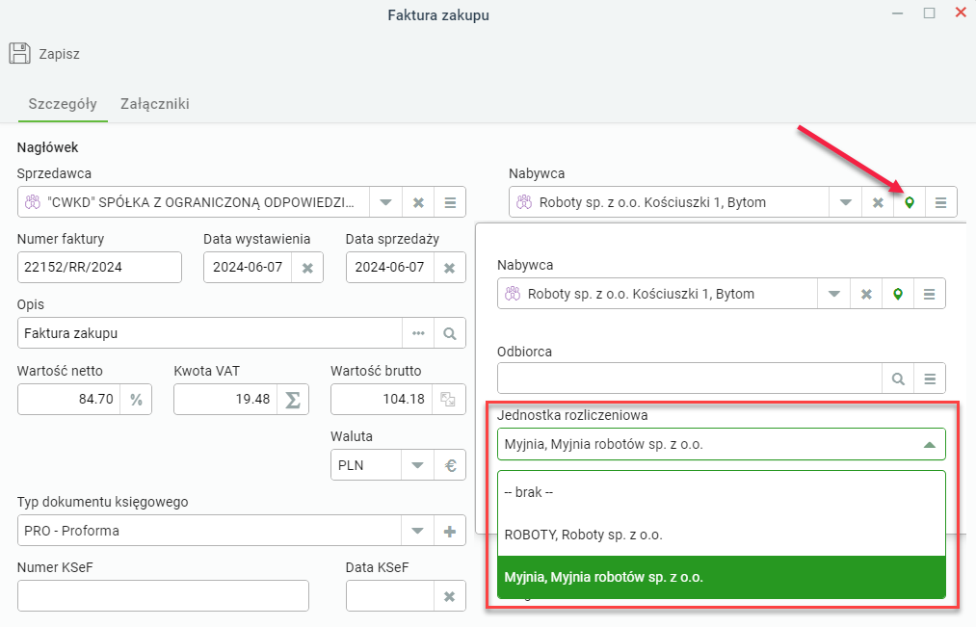Click the convert icon beside Wartość brutto
Viewport: 976px width, 627px height.
point(448,400)
